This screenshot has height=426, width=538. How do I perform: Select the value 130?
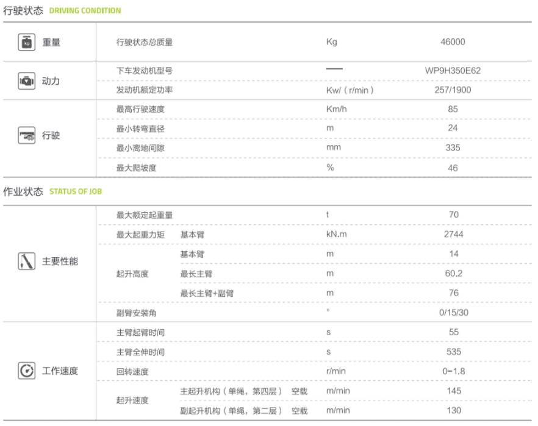454,410
